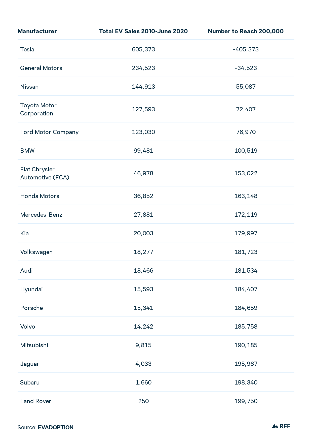The image size is (312, 447).
Task: Select BMW's remaining number 100,519
Action: pos(246,151)
